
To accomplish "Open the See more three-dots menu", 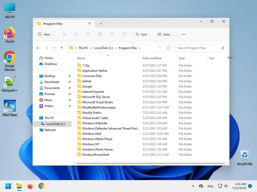I will point(183,34).
